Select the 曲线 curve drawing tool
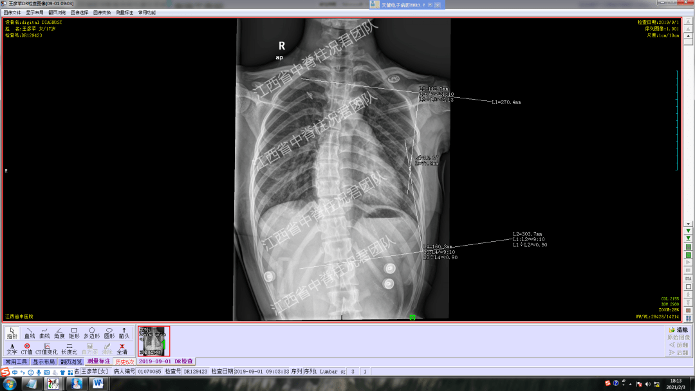The width and height of the screenshot is (695, 391). coord(44,332)
